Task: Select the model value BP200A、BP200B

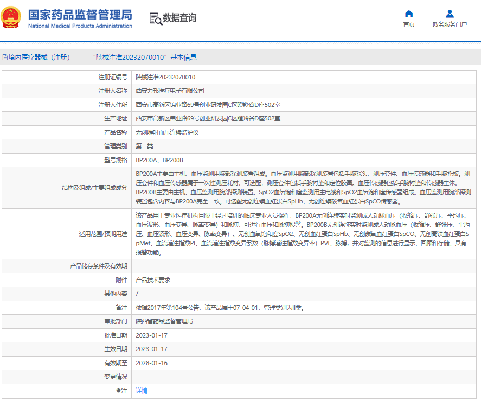Action: pyautogui.click(x=159, y=160)
